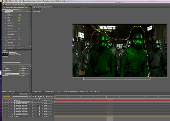Screen dimensions: 170x121
Task: Open Brainstorm icon in timeline
Action: point(47,96)
